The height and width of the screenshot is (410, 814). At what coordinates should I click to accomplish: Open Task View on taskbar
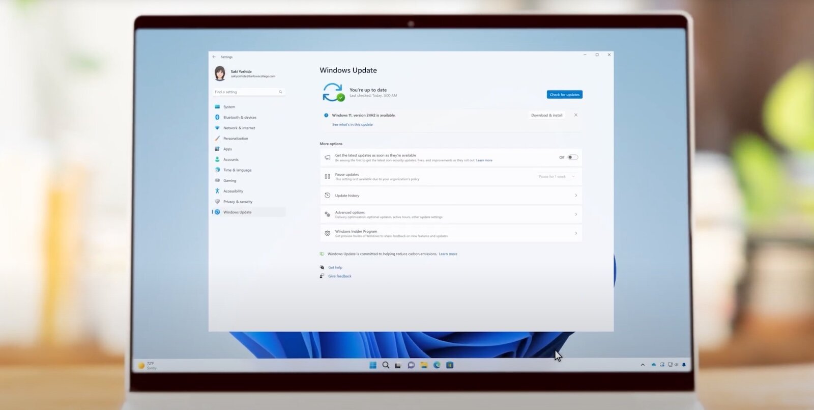tap(398, 365)
